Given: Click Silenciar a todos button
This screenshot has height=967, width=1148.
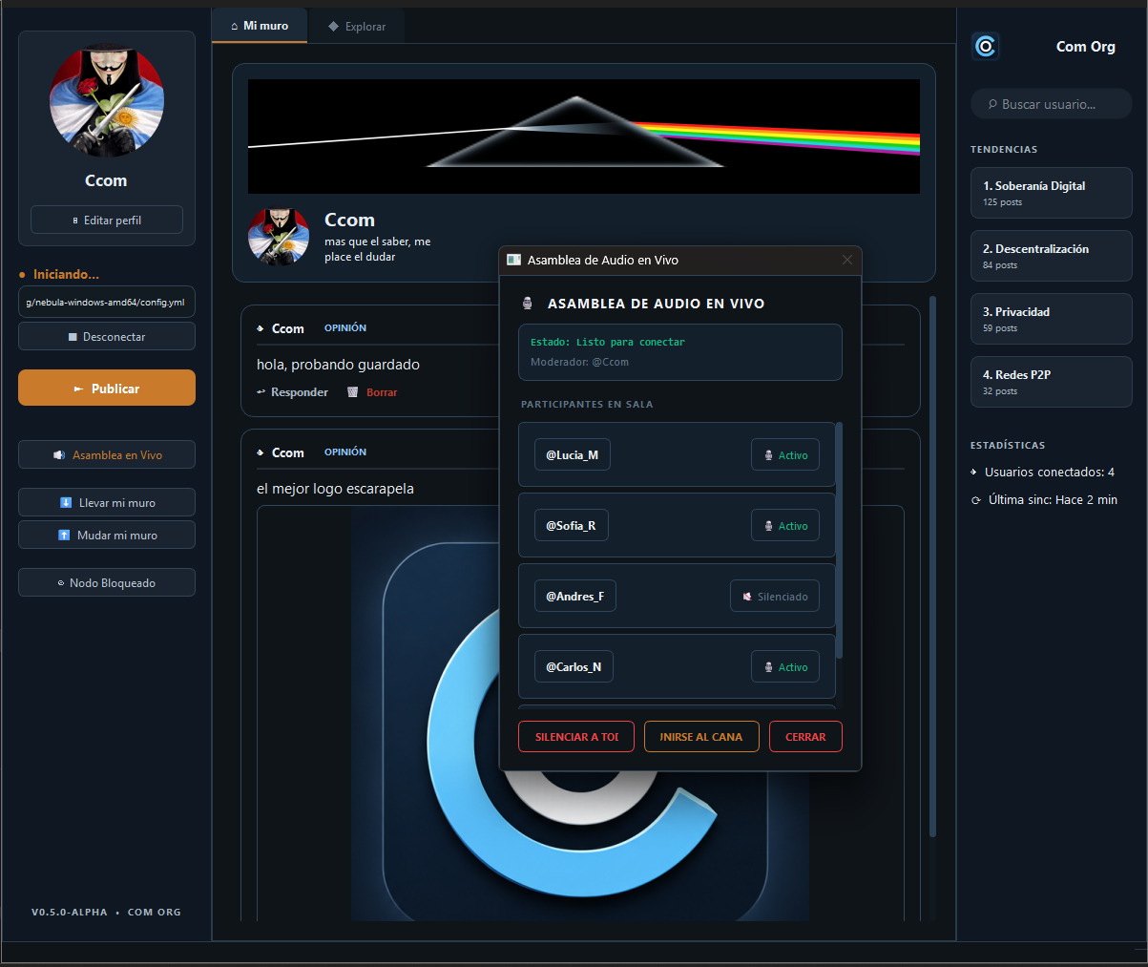Looking at the screenshot, I should click(x=576, y=737).
